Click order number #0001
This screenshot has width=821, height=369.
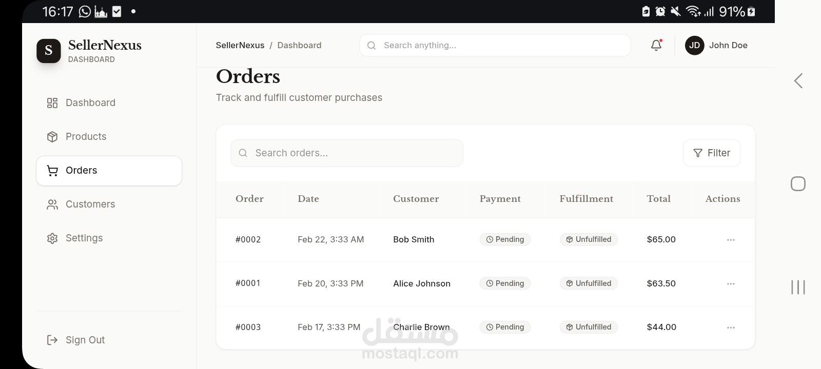pos(248,283)
